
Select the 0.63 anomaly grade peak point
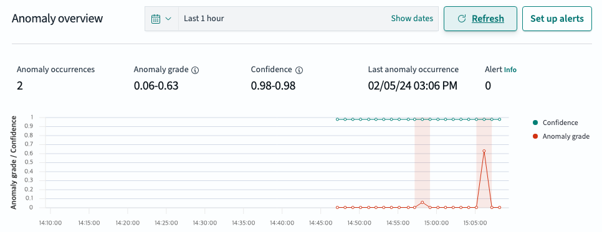coord(484,151)
